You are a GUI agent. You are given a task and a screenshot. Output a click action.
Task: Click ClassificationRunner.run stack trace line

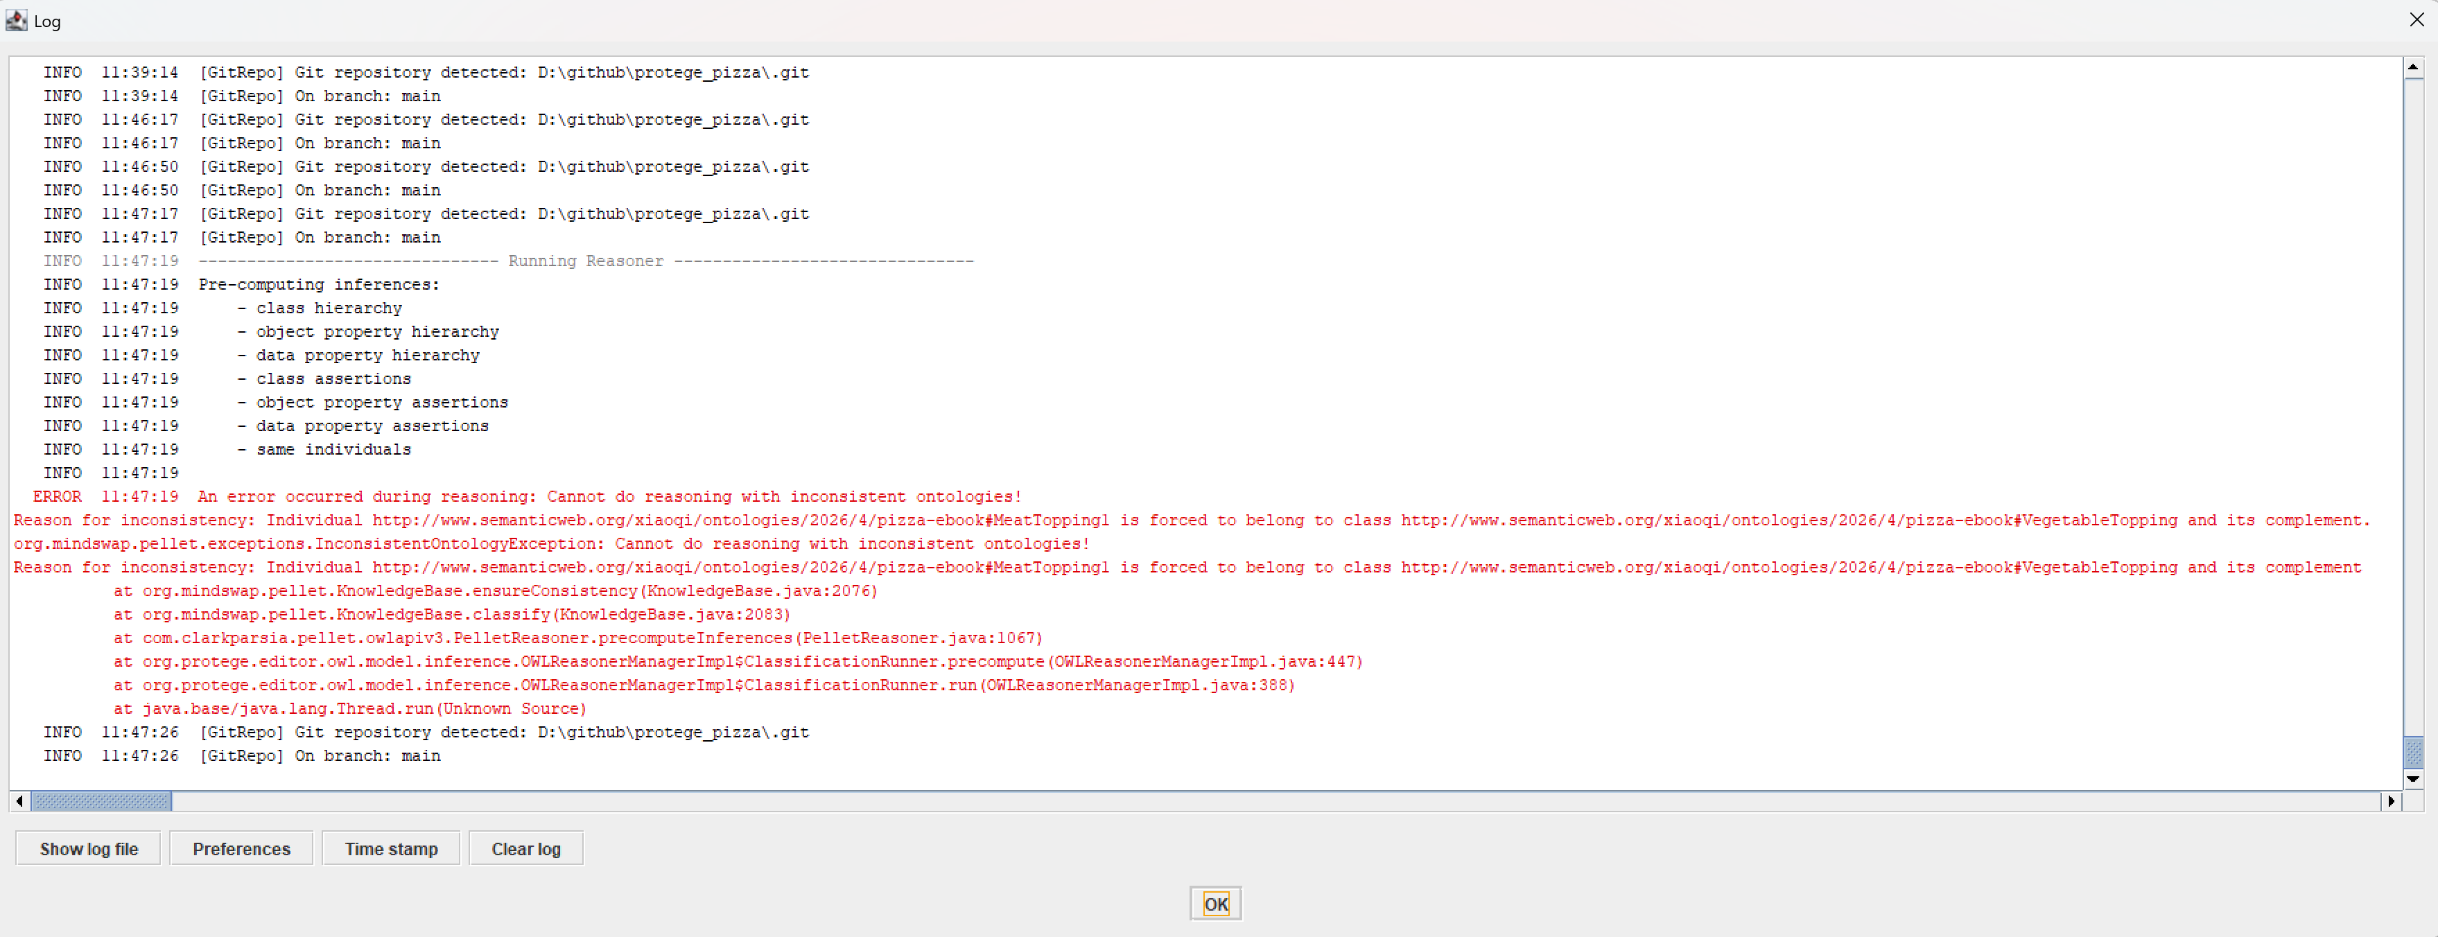coord(704,685)
